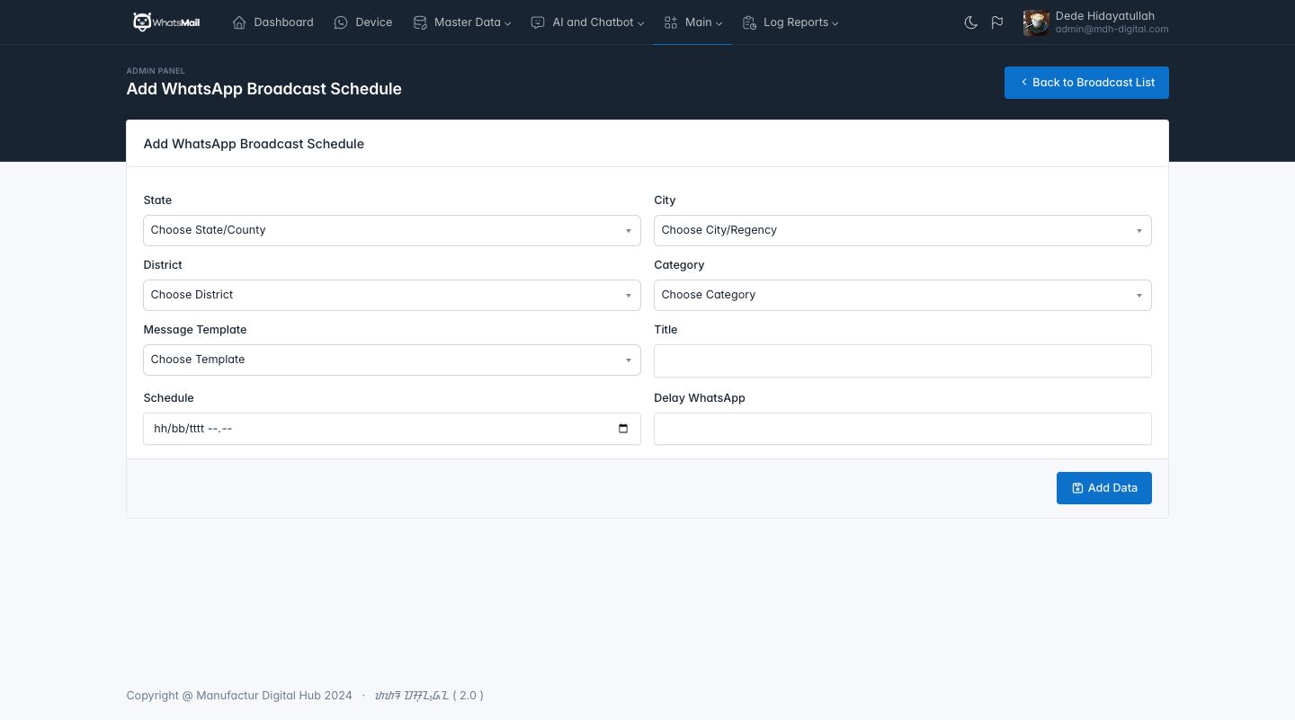Viewport: 1295px width, 720px height.
Task: Click the Title input field
Action: pyautogui.click(x=902, y=360)
